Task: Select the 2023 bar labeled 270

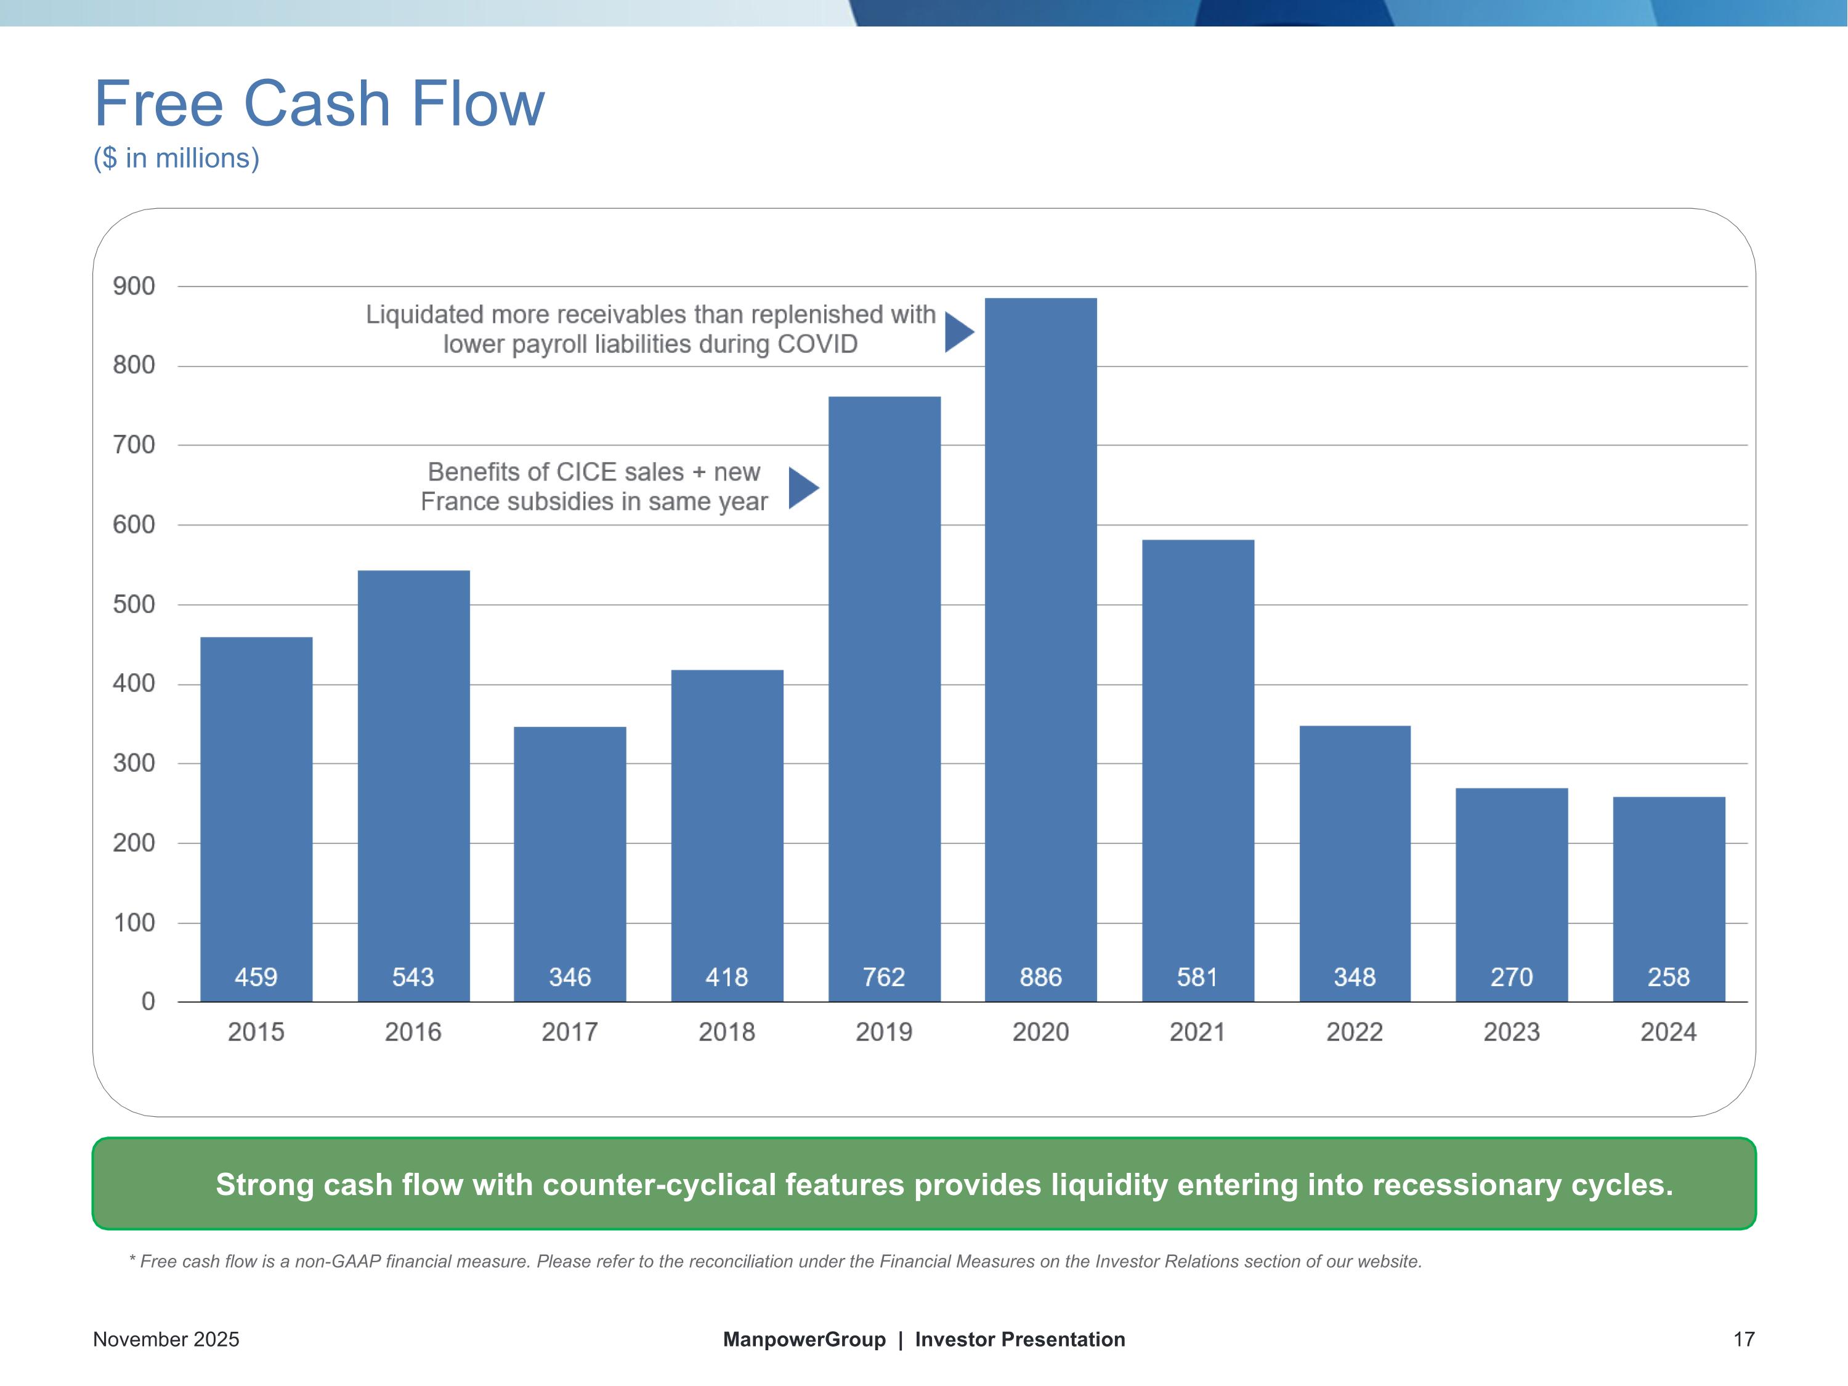Action: pyautogui.click(x=1511, y=894)
